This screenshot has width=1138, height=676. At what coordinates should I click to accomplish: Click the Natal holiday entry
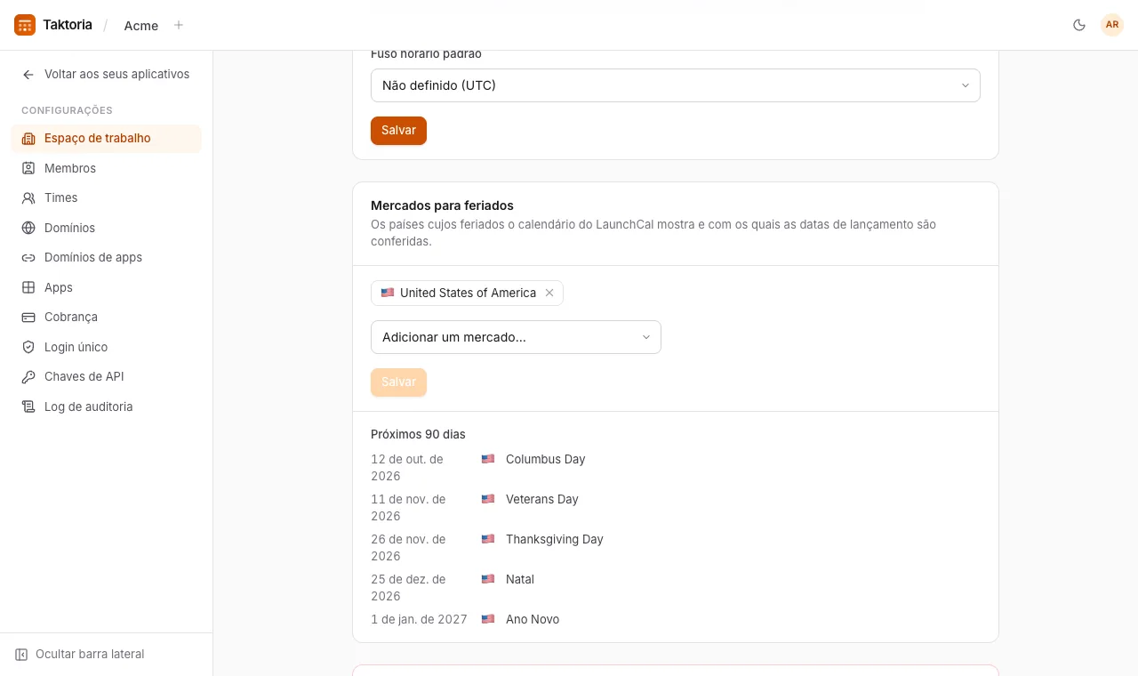tap(676, 588)
